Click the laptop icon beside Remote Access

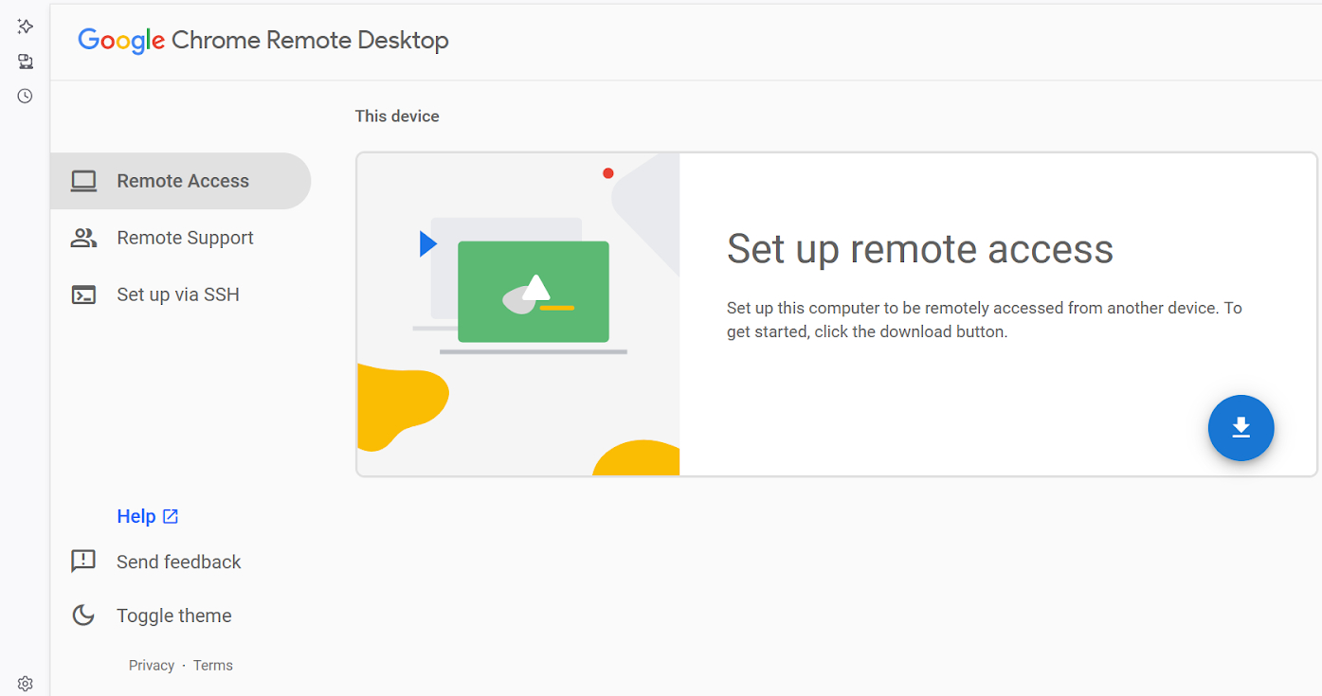tap(83, 180)
